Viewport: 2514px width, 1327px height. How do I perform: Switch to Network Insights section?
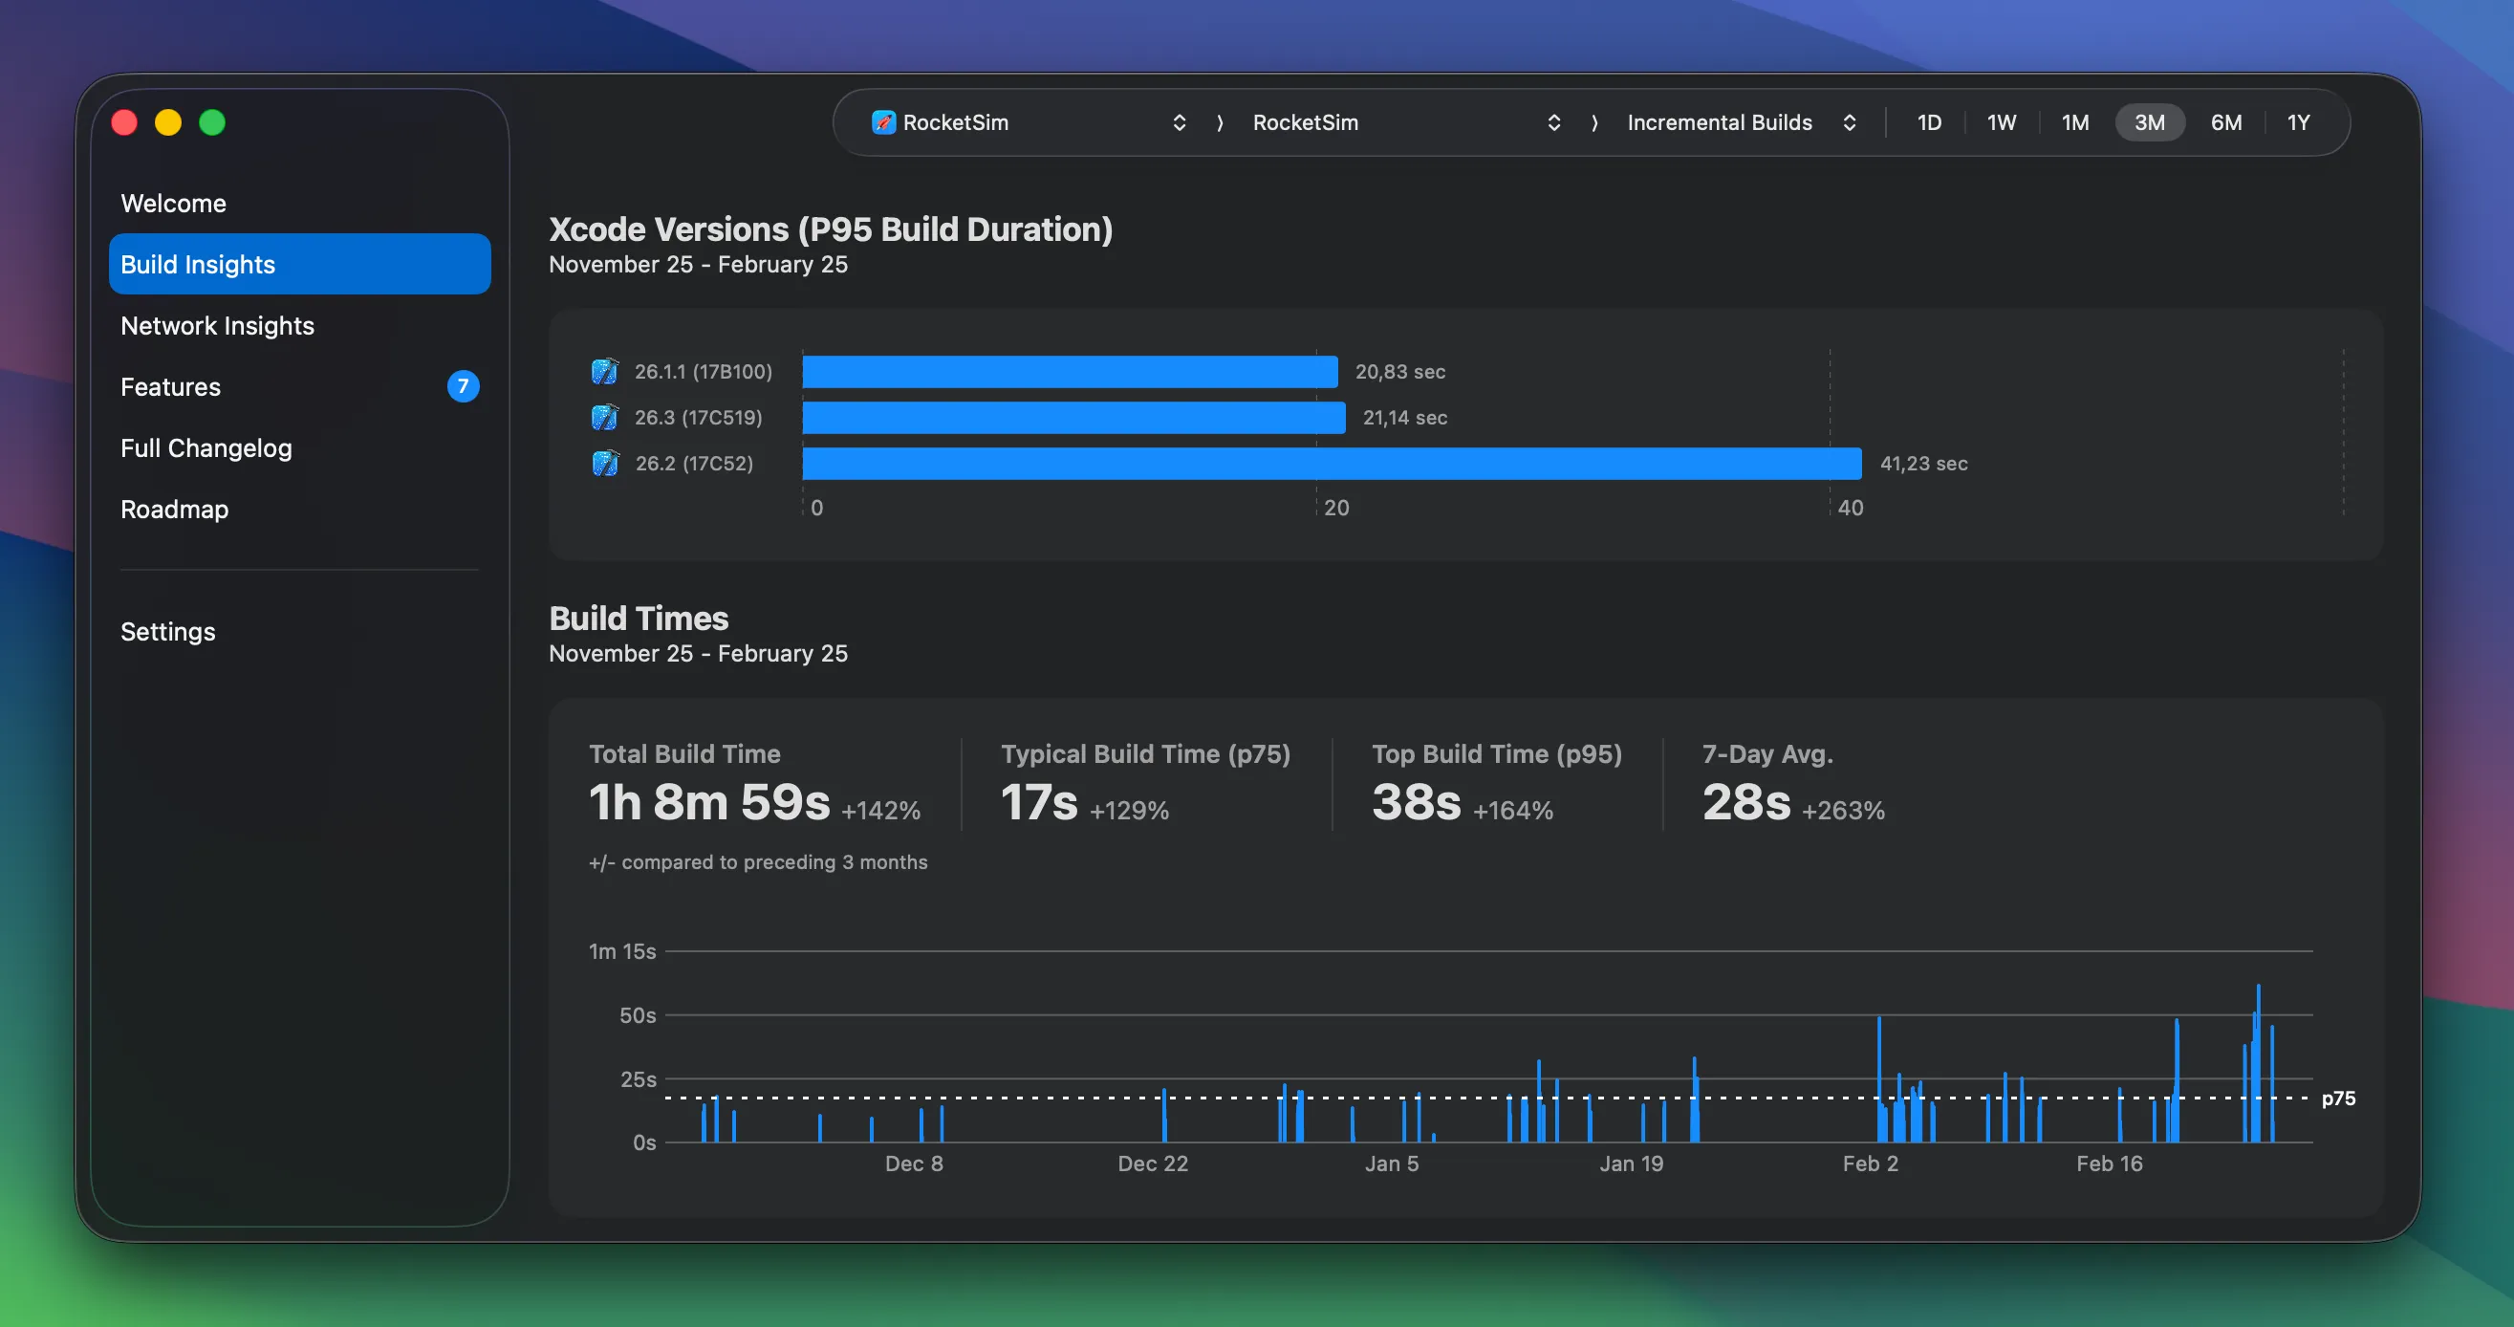pos(217,325)
